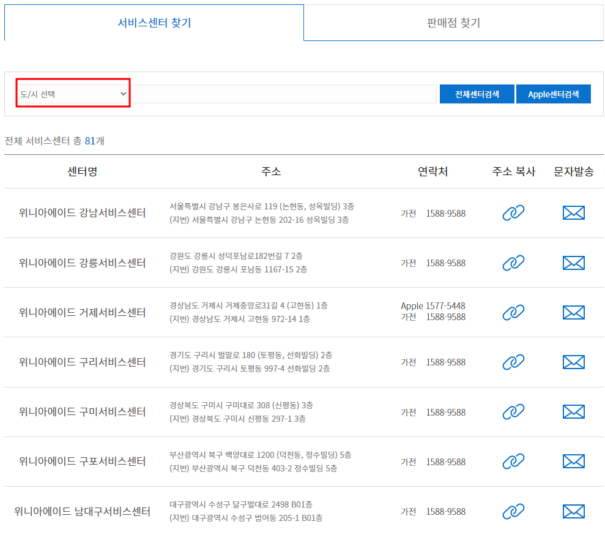Image resolution: width=605 pixels, height=535 pixels.
Task: Click address 서울특별시 강남구 봉은사로 119
Action: click(262, 206)
